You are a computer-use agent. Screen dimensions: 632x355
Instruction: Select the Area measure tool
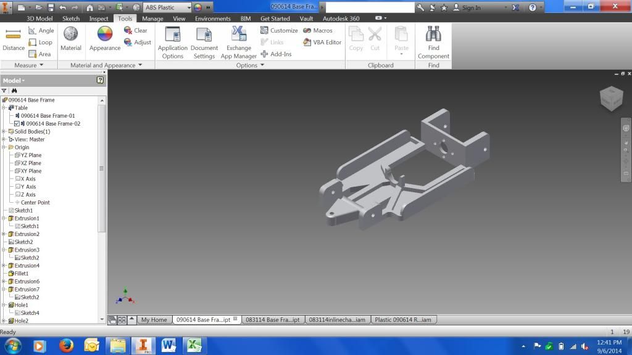[x=39, y=54]
